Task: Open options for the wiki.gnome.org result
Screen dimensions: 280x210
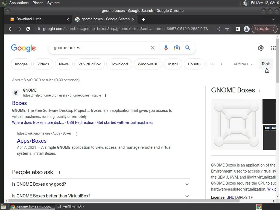Action: [x=77, y=134]
